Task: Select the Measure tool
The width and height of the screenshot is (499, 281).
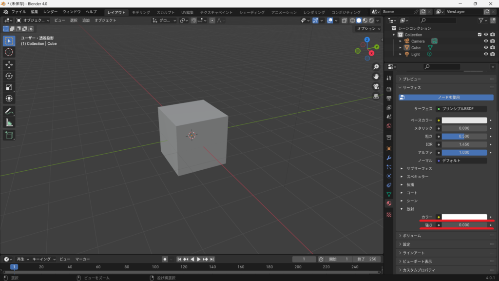Action: [9, 122]
